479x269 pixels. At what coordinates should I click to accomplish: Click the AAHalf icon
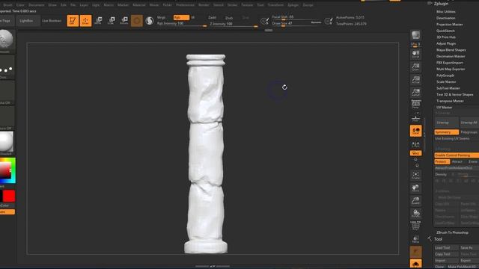coord(415,92)
